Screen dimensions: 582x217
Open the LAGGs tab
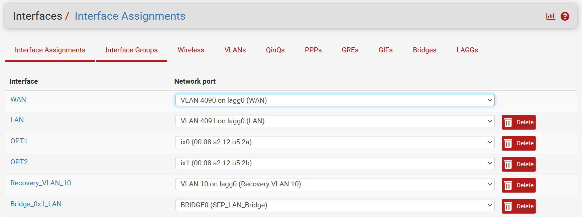[467, 50]
